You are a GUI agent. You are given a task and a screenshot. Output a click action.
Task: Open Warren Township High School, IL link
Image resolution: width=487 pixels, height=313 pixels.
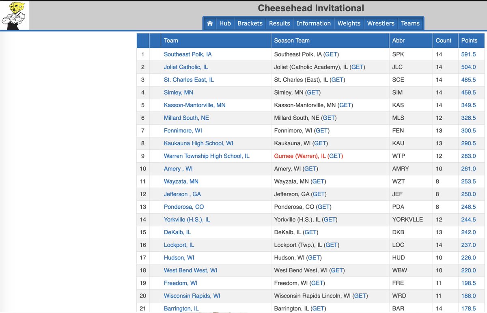[x=207, y=156]
